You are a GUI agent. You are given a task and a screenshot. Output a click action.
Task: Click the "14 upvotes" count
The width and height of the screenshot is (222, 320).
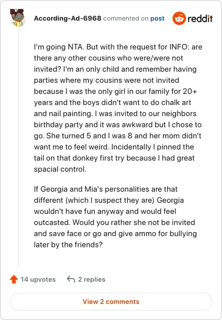38,279
